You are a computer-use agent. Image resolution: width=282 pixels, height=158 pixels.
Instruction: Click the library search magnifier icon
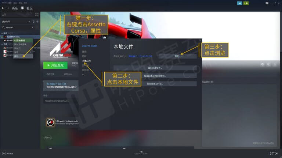(x=3, y=27)
